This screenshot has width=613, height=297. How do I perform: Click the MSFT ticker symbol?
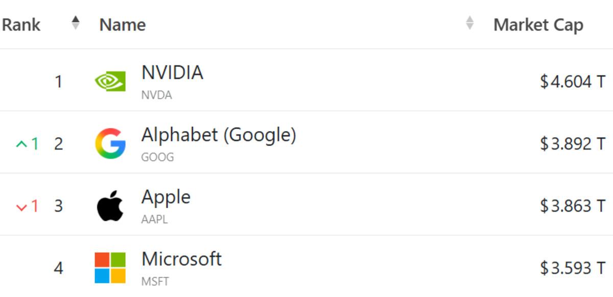tap(155, 281)
